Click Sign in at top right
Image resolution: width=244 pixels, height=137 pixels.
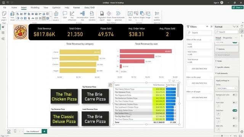coord(216,3)
